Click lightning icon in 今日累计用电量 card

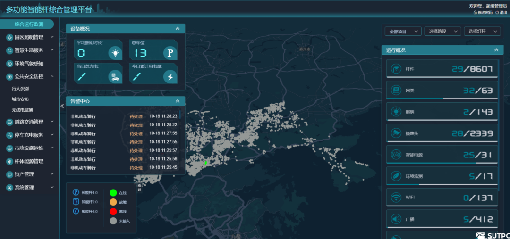[x=170, y=77]
